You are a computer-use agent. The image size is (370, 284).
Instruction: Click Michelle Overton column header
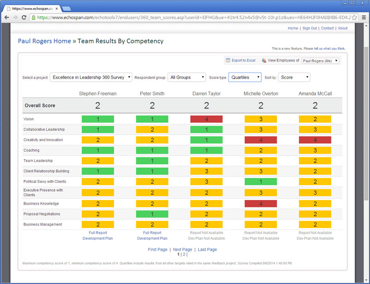tap(261, 94)
